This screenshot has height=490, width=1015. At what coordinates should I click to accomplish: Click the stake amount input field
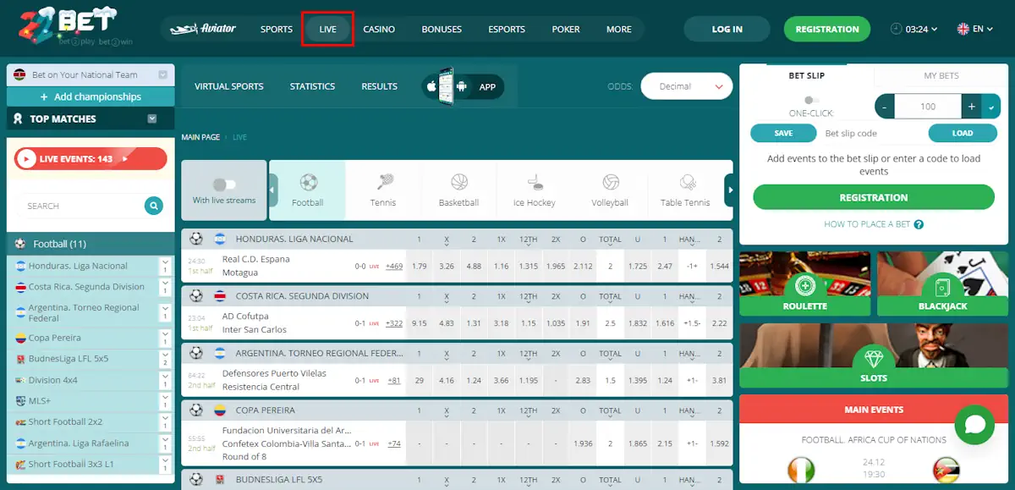[x=928, y=106]
